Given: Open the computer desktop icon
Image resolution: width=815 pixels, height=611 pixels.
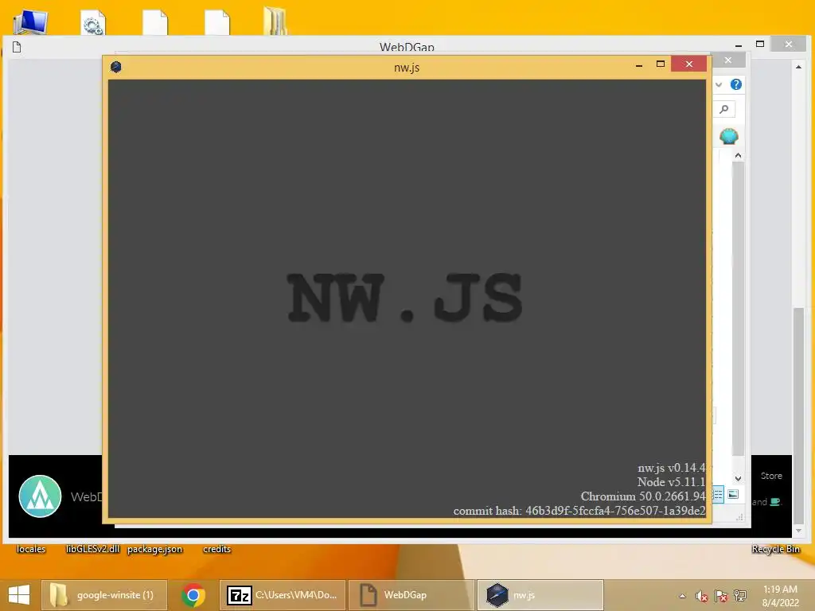Looking at the screenshot, I should coord(31,21).
